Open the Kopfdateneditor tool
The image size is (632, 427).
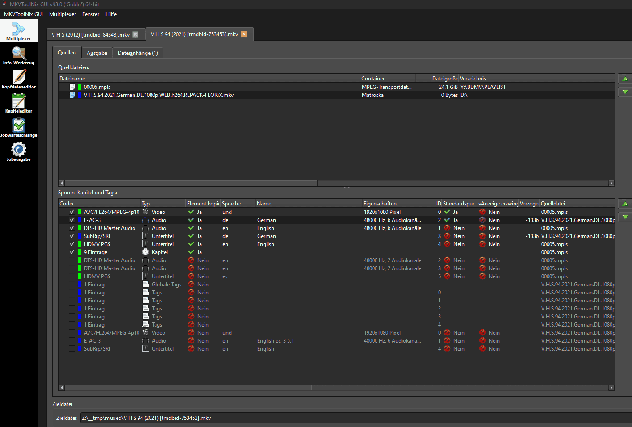pos(18,80)
